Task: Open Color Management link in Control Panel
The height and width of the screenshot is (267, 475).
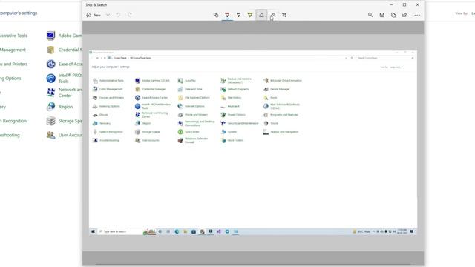Action: (13, 50)
